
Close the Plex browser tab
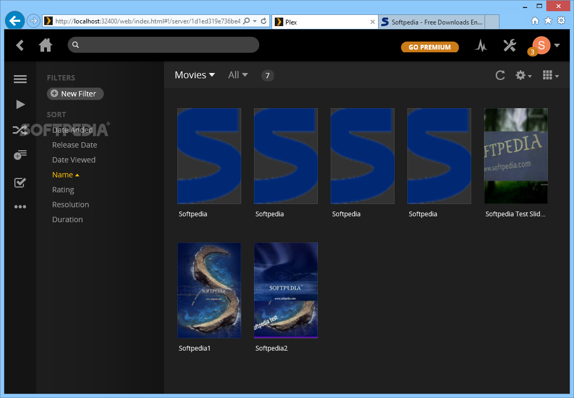(372, 22)
